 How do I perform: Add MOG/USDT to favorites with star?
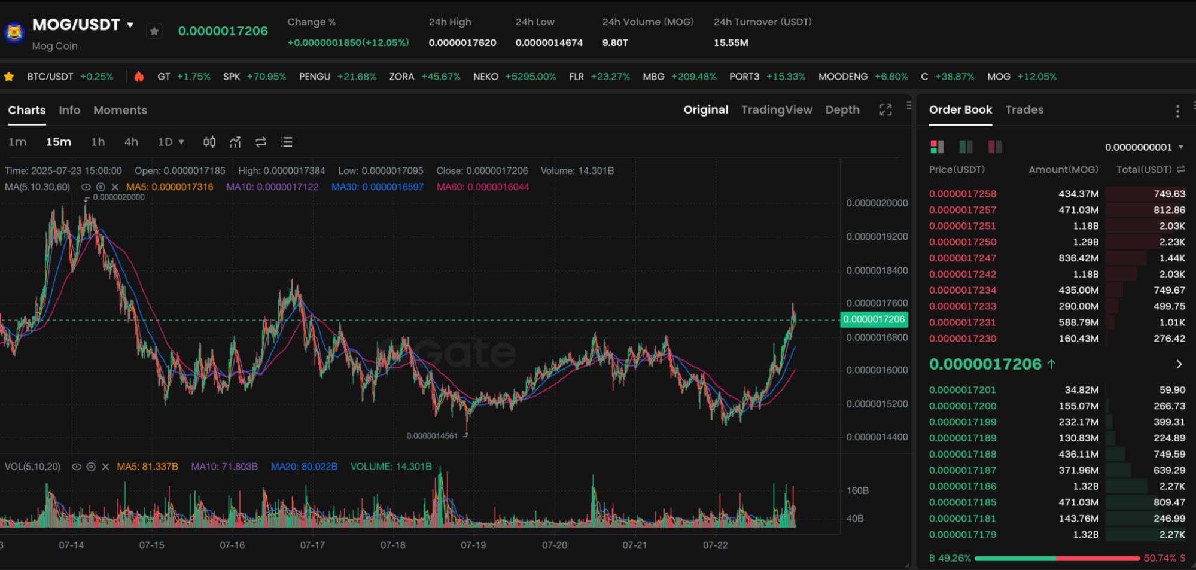point(154,31)
